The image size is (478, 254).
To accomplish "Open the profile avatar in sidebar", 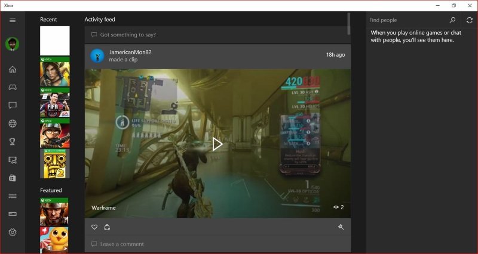I will (13, 44).
